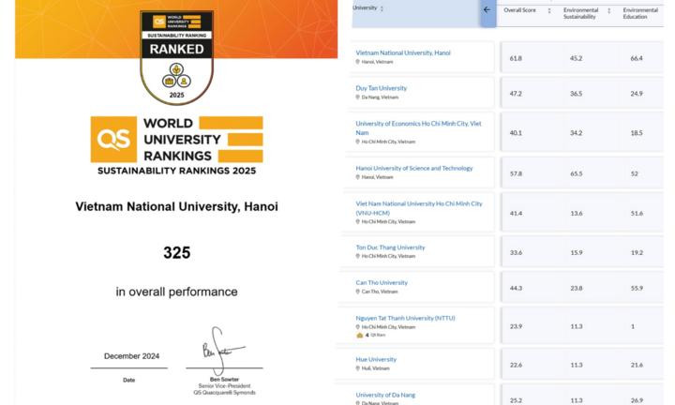Select environmental sustainability value 36.5

click(576, 94)
